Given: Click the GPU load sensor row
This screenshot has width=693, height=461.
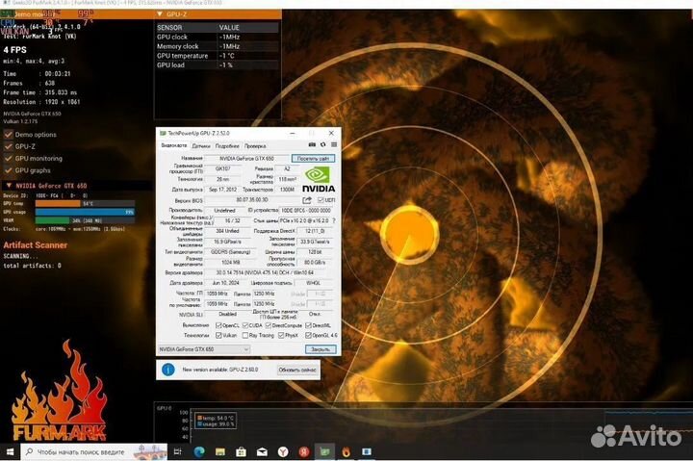Looking at the screenshot, I should 217,65.
